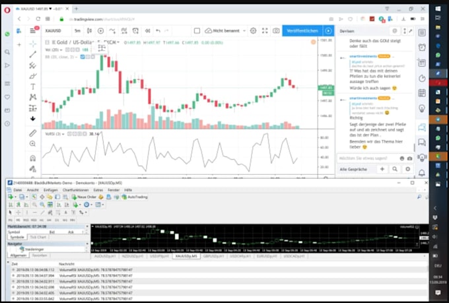Image resolution: width=449 pixels, height=303 pixels.
Task: Click the Windows Start button
Action: (438, 9)
